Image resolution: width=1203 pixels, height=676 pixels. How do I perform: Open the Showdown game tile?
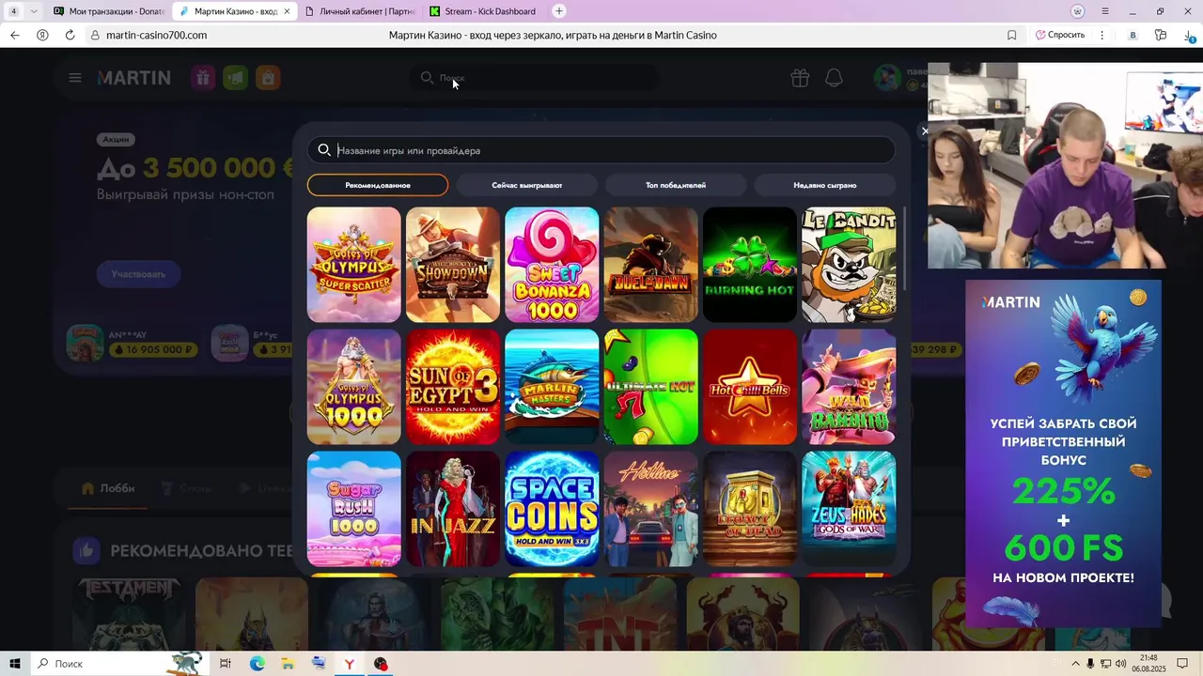click(453, 265)
